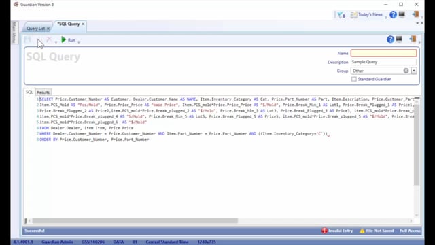Click Full Access status text
Image resolution: width=435 pixels, height=245 pixels.
[411, 231]
